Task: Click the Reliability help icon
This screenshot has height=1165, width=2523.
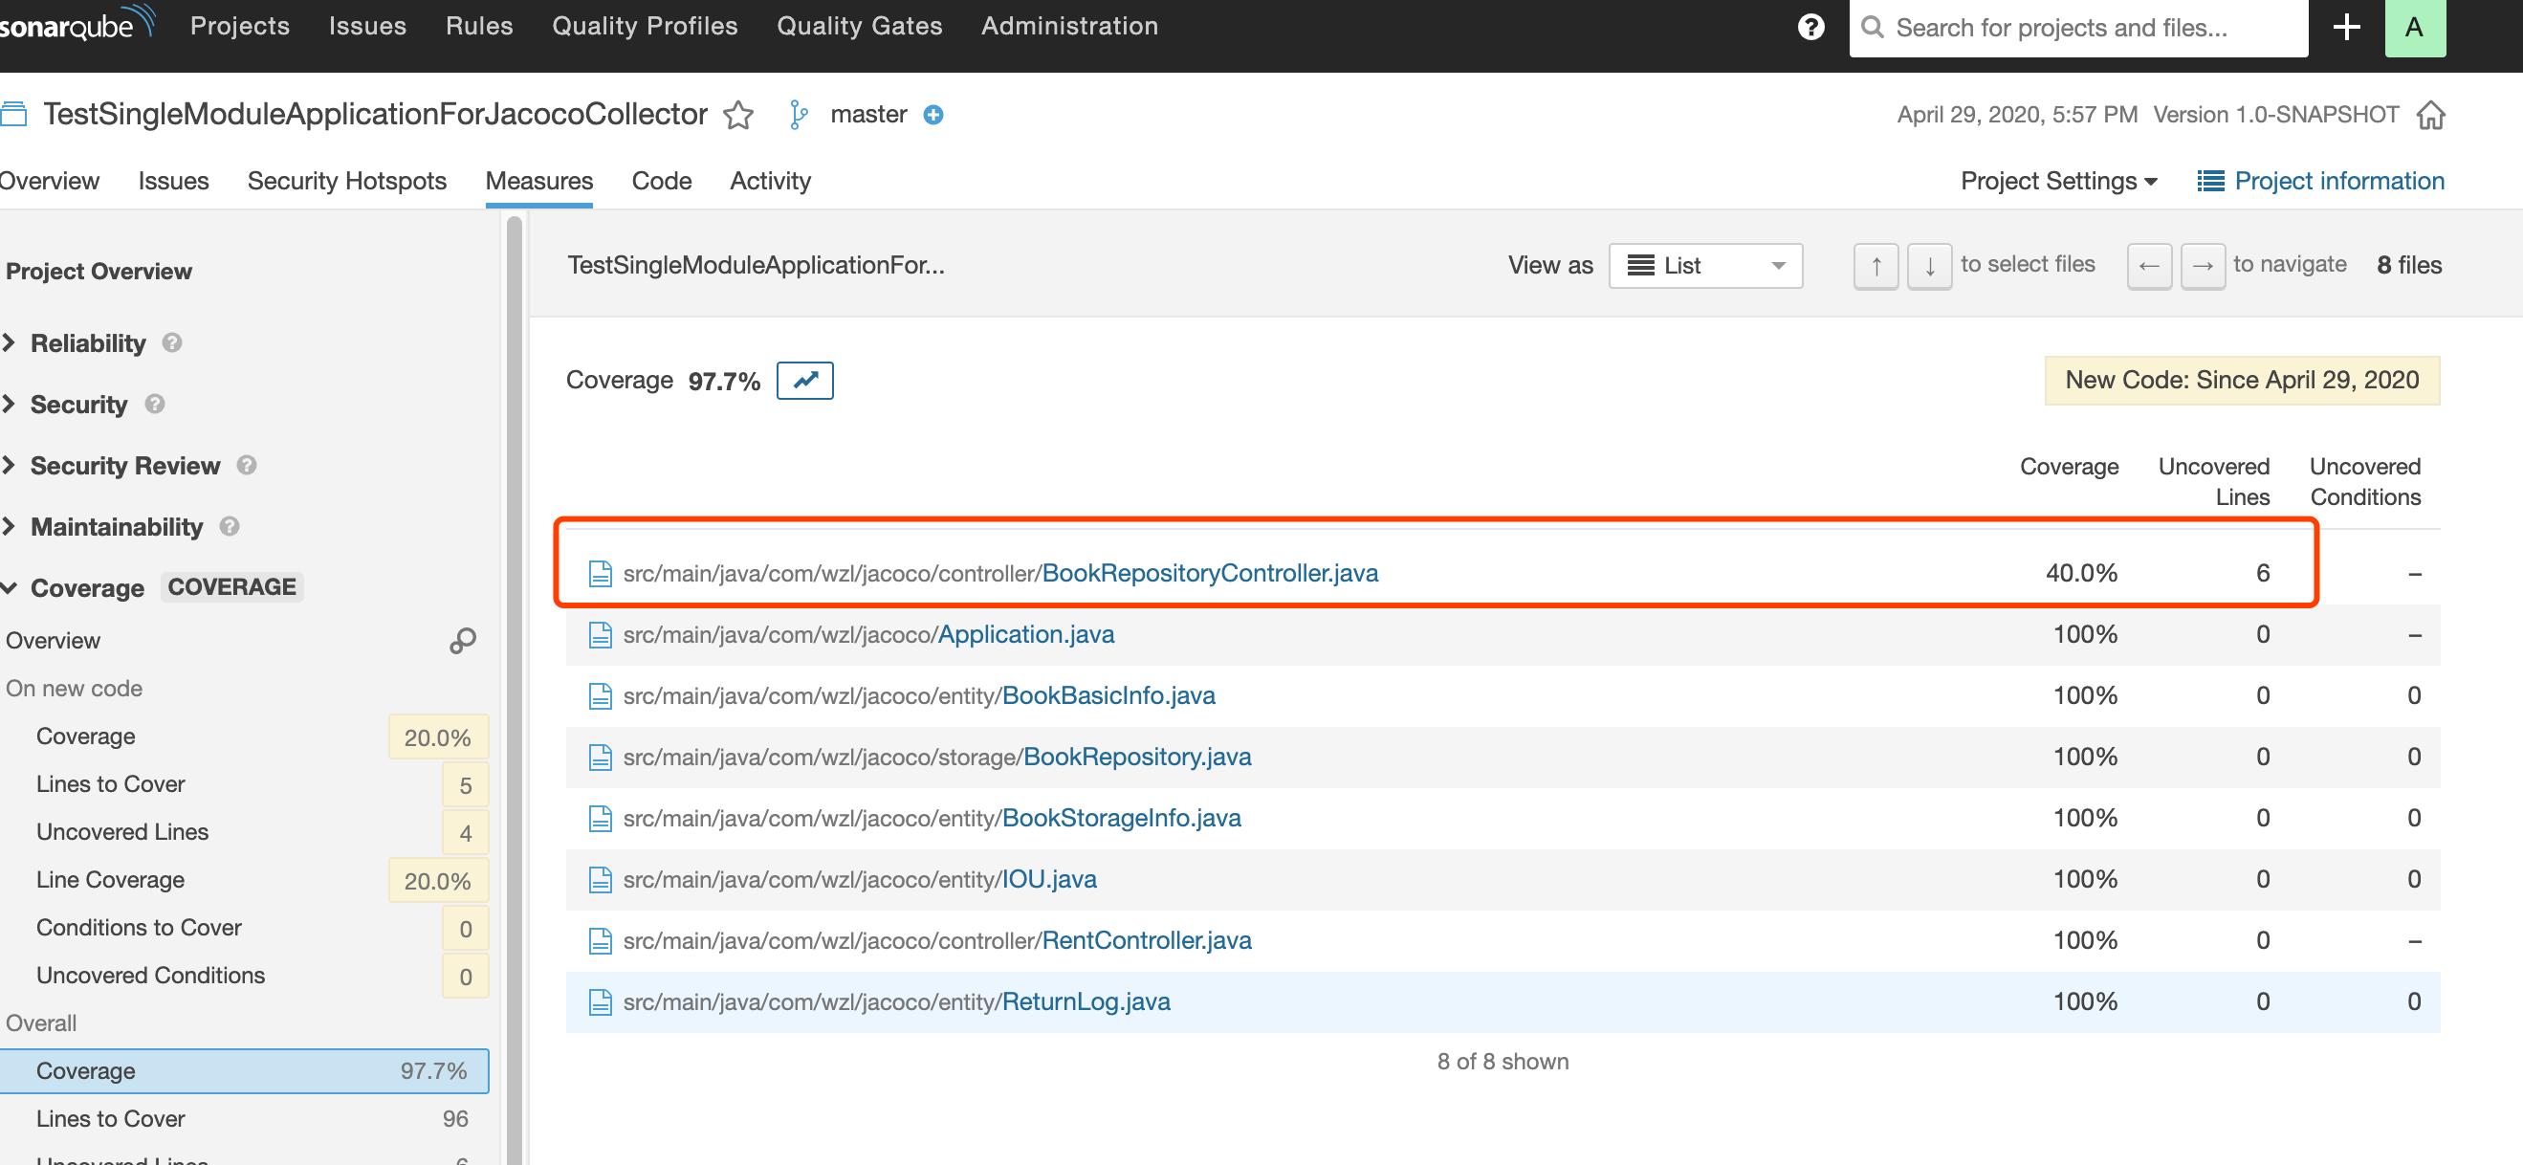Action: coord(172,343)
